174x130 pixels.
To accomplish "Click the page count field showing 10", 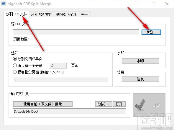I will (x=58, y=66).
